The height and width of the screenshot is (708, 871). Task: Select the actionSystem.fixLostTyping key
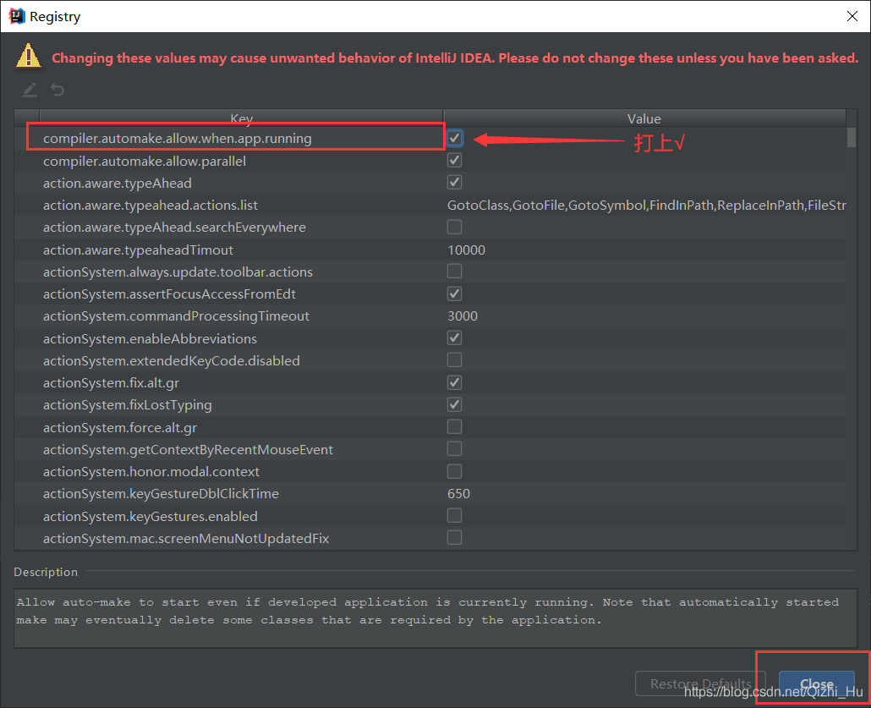(127, 405)
